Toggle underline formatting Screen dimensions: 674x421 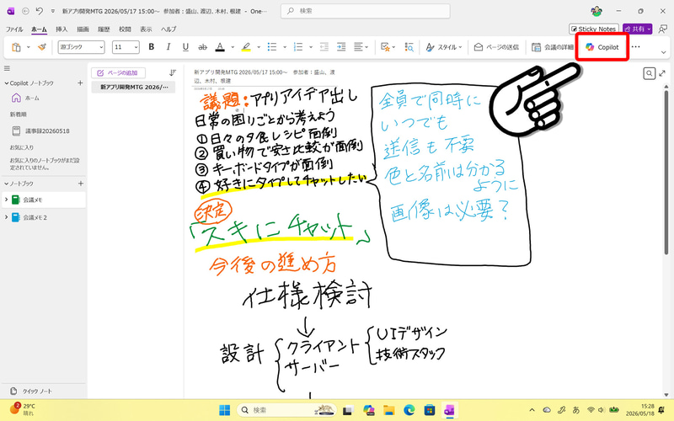coord(185,47)
